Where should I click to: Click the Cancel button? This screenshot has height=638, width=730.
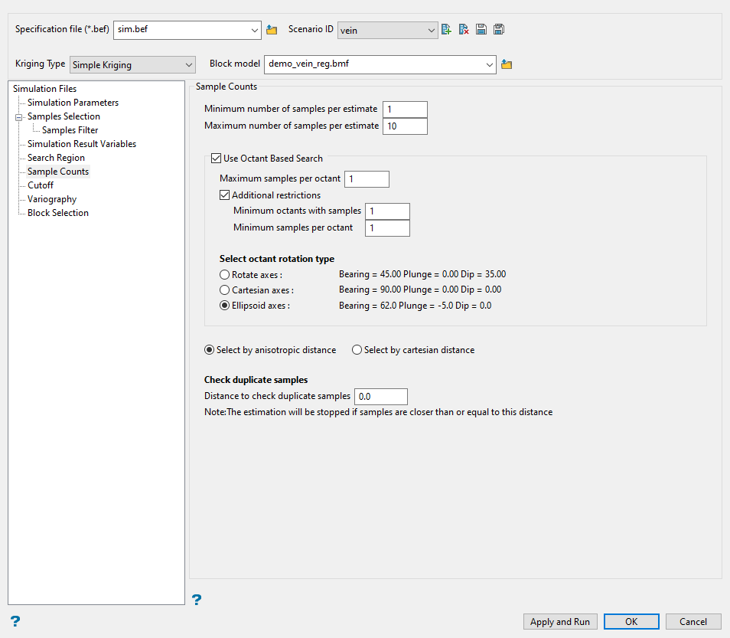click(x=693, y=622)
